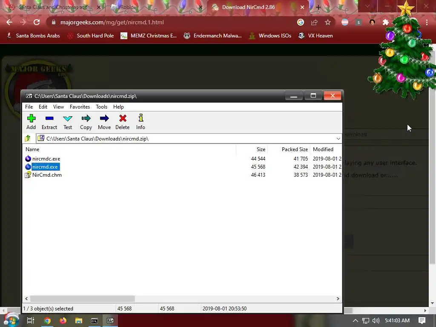Open the South Hard Pole bookmark
The width and height of the screenshot is (436, 327).
point(91,36)
